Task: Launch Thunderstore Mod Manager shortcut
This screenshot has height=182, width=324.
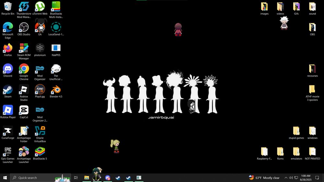Action: [24, 10]
